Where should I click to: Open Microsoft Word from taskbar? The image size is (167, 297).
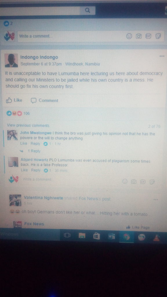(112, 236)
